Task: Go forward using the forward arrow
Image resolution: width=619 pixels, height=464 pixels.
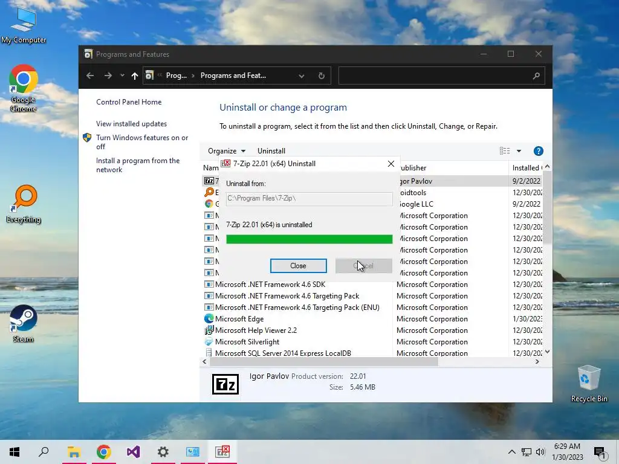Action: tap(108, 76)
